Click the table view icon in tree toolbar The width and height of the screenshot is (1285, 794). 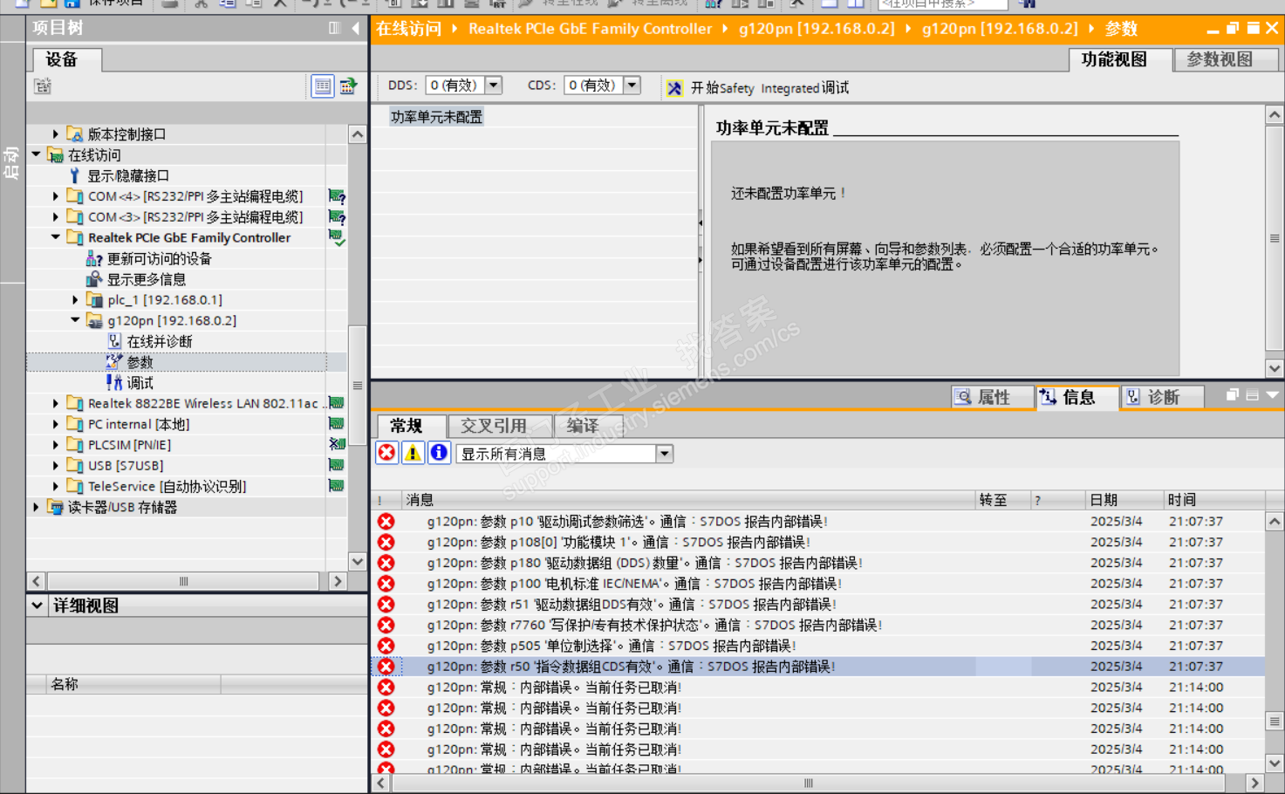pos(323,86)
